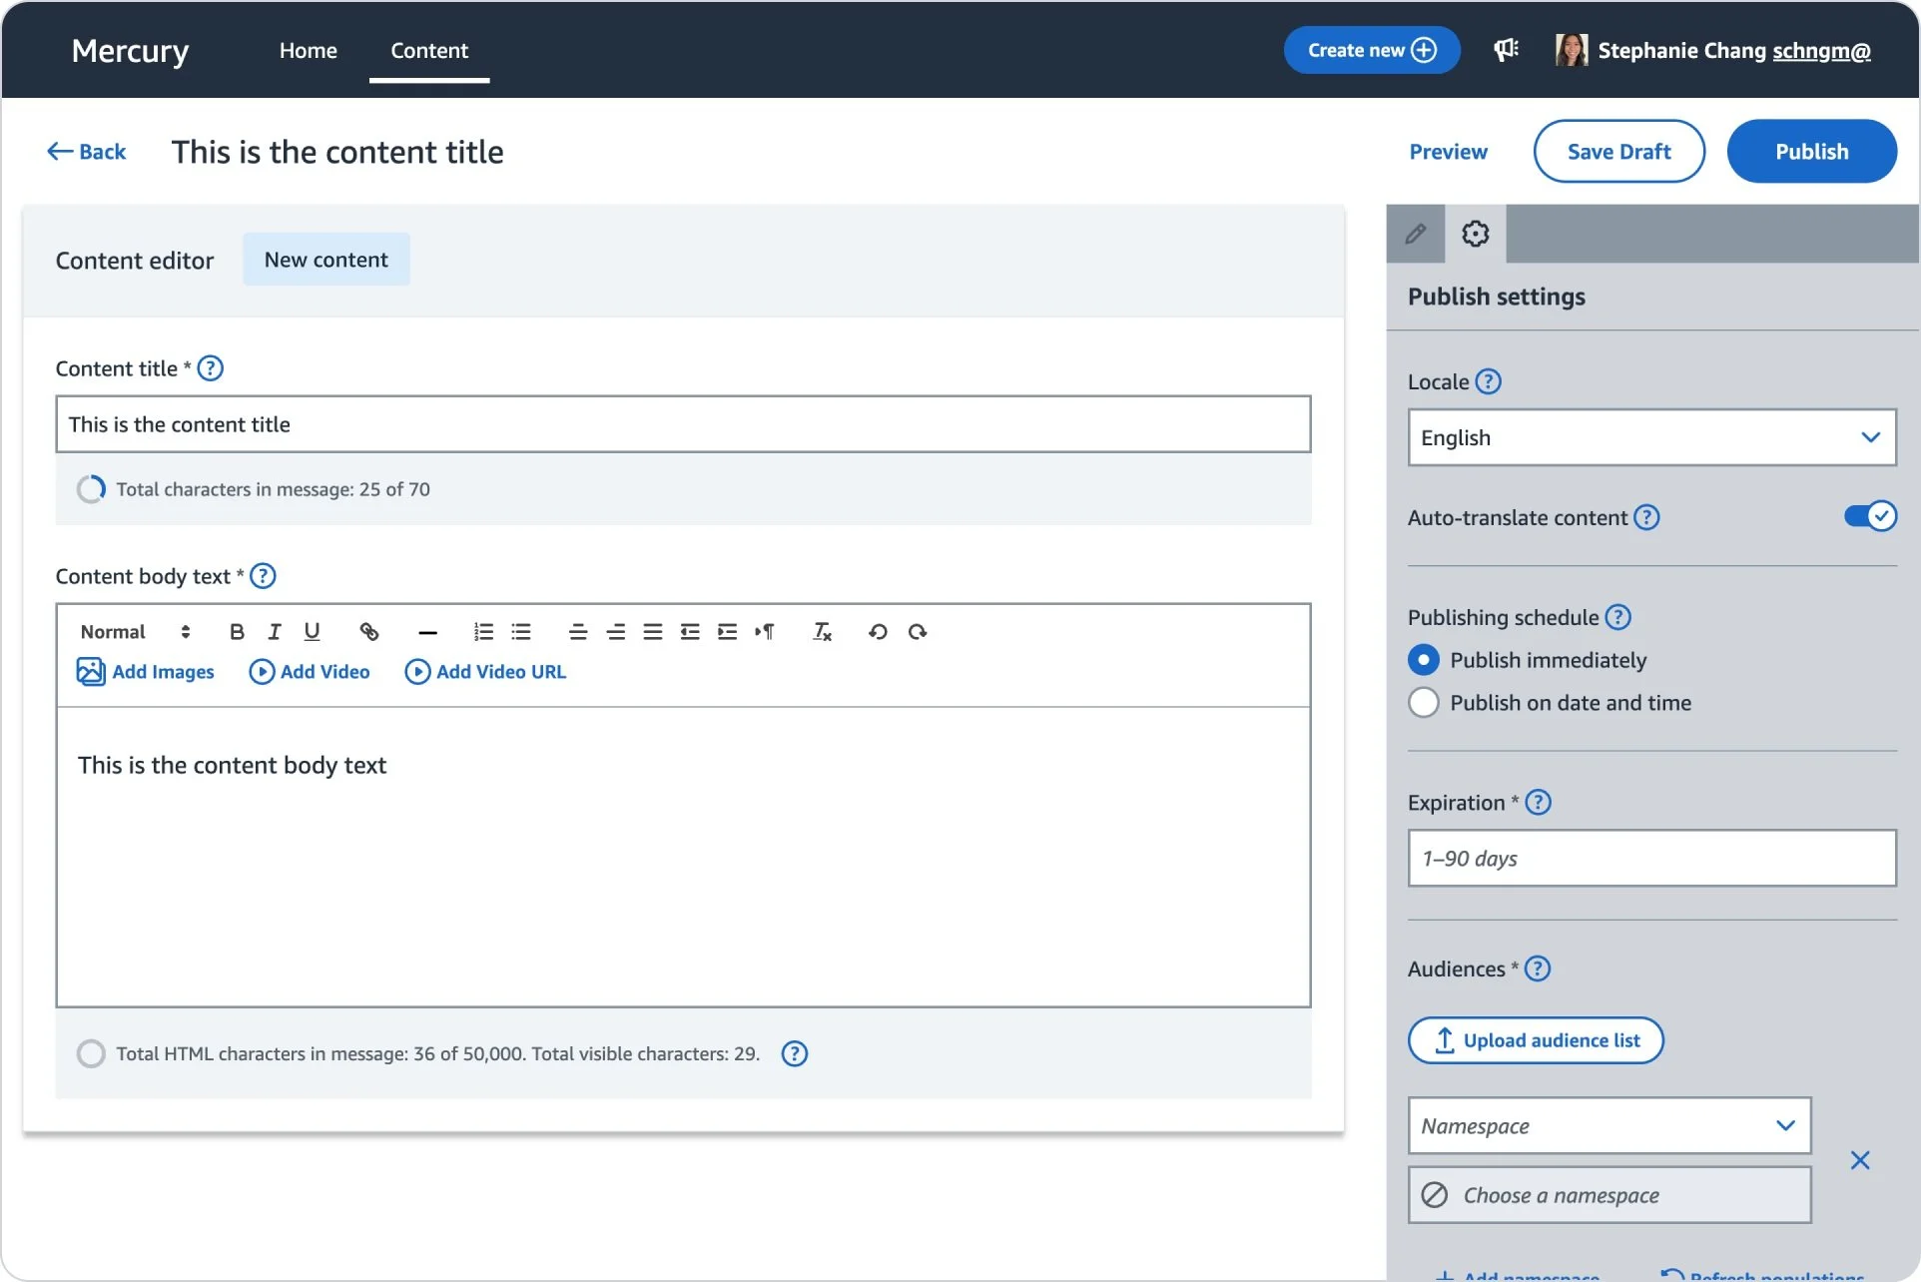This screenshot has width=1921, height=1282.
Task: Insert a hyperlink using link icon
Action: tap(368, 632)
